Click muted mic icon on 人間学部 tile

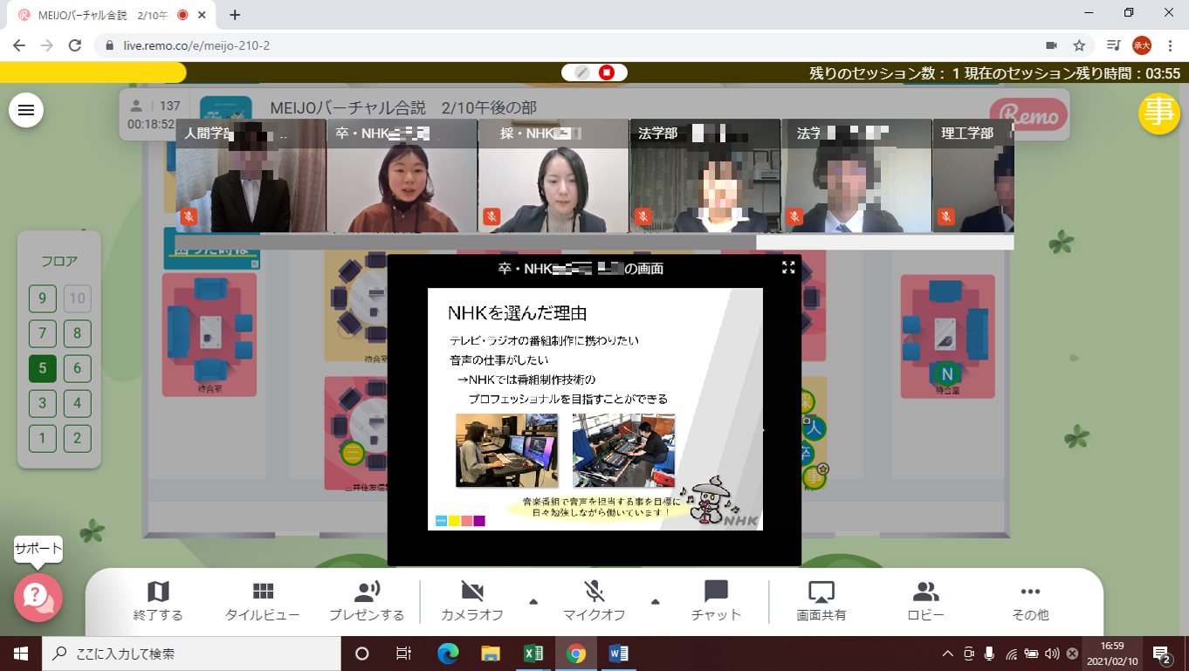[189, 216]
